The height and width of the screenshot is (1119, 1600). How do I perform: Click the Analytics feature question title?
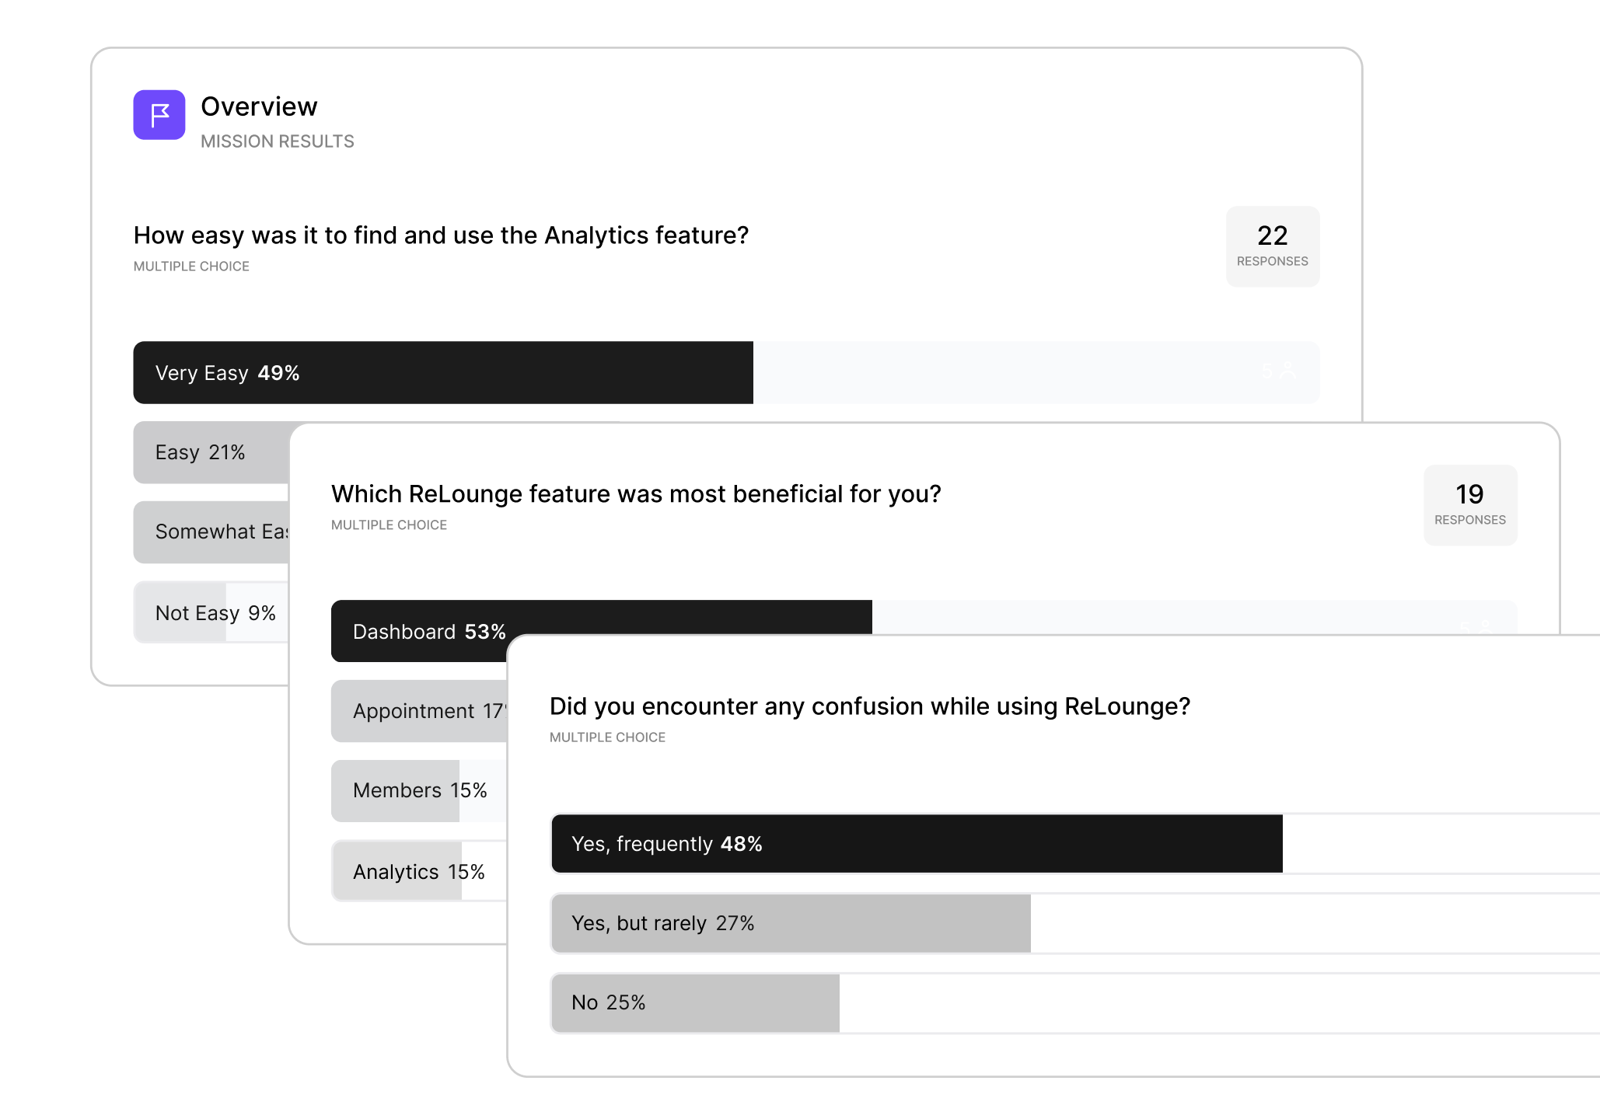[441, 235]
